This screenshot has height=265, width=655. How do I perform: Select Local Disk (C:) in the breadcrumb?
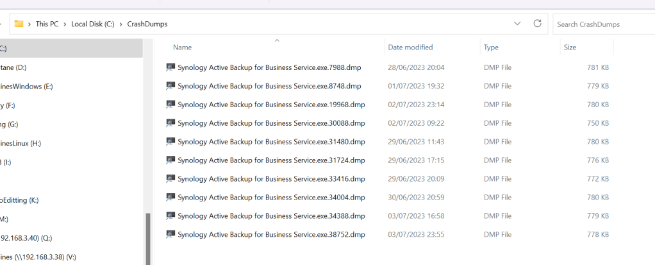(x=93, y=24)
